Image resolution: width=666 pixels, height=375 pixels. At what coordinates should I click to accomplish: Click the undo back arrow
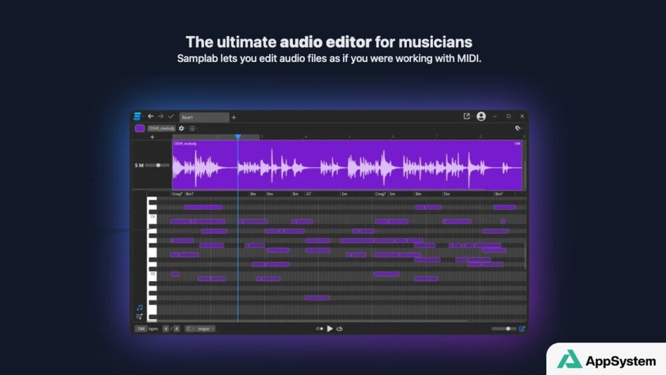tap(151, 116)
